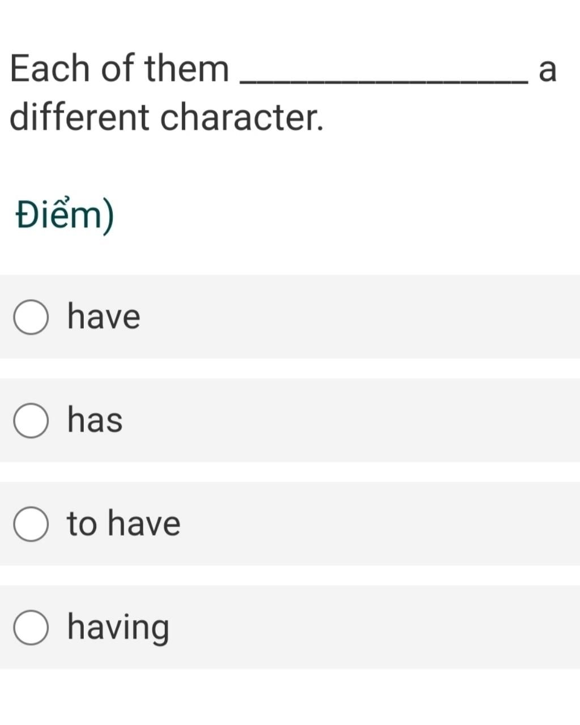The image size is (580, 725).
Task: Click the "has" answer label text
Action: pyautogui.click(x=95, y=420)
